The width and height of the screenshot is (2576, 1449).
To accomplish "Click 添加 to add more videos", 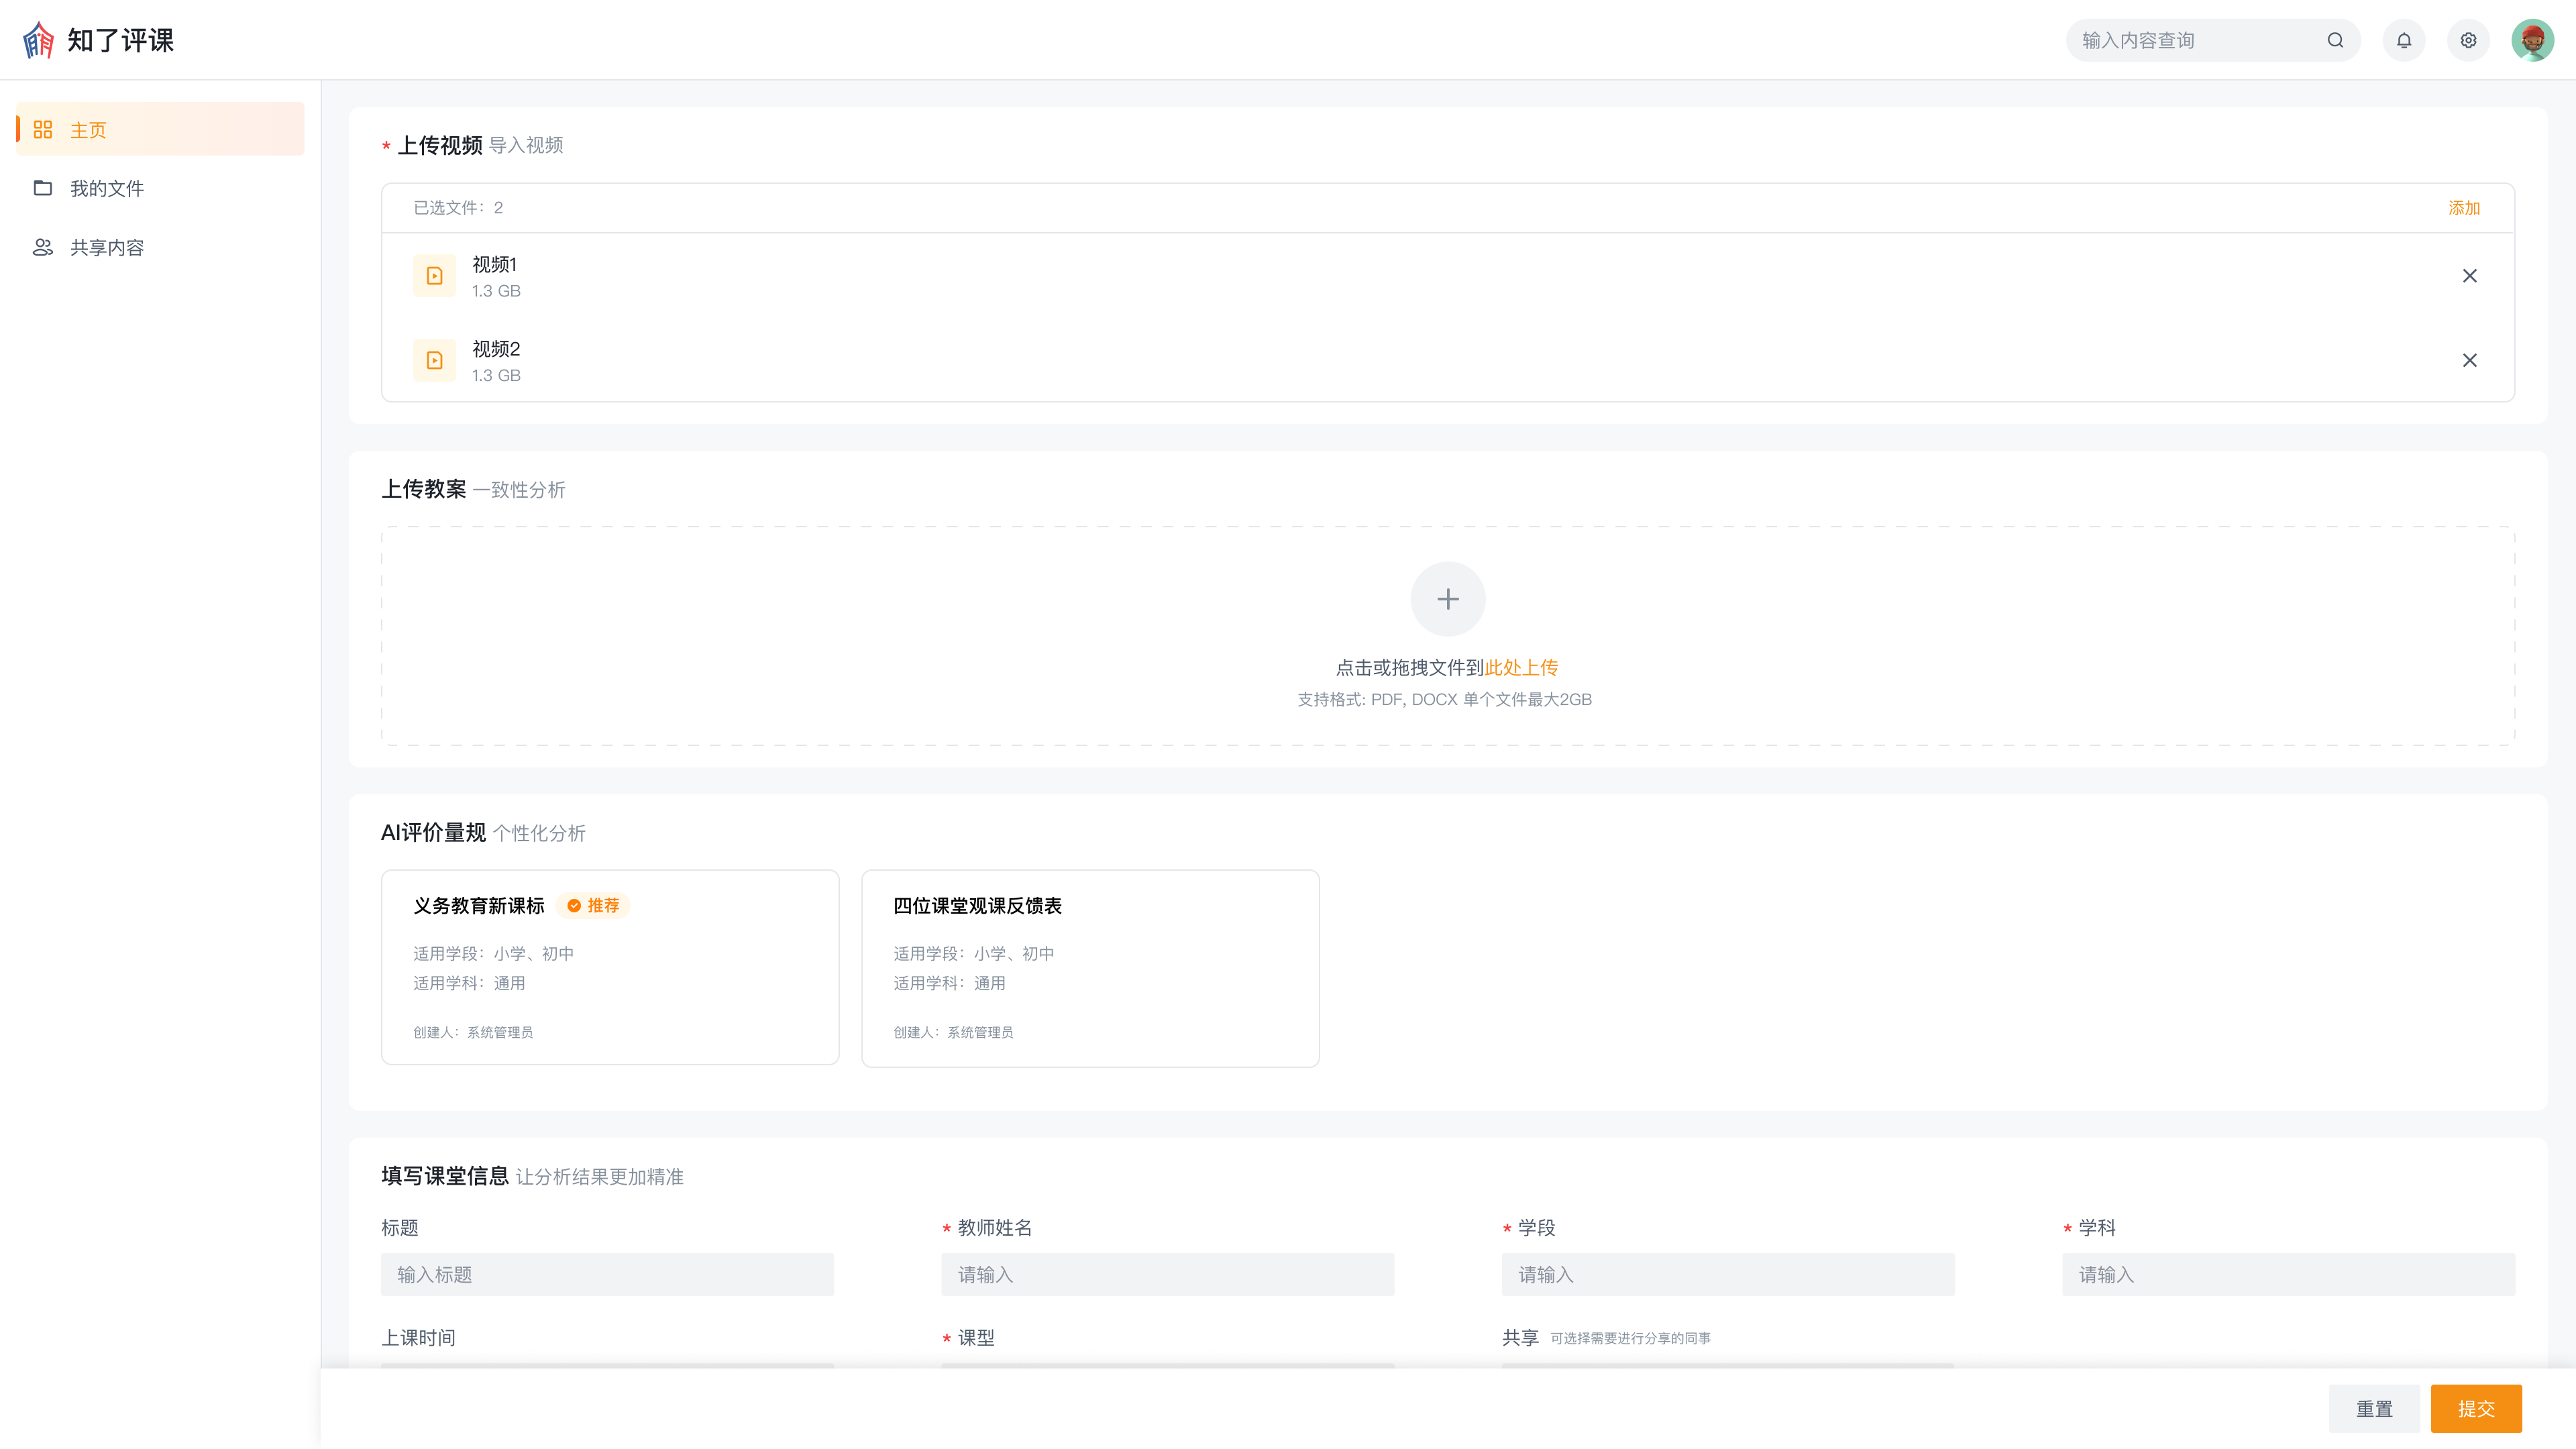I will click(x=2464, y=208).
